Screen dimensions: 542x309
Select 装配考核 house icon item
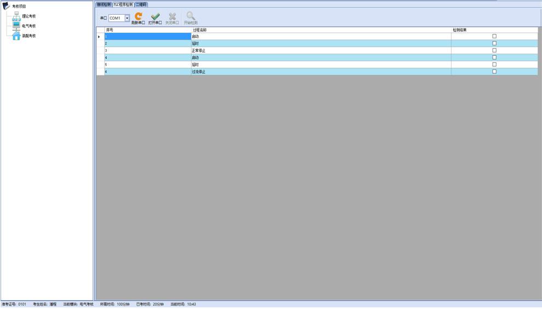(x=17, y=36)
